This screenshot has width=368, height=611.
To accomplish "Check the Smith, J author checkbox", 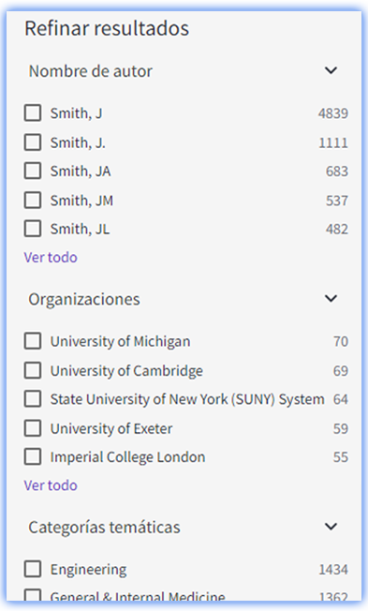I will [33, 113].
